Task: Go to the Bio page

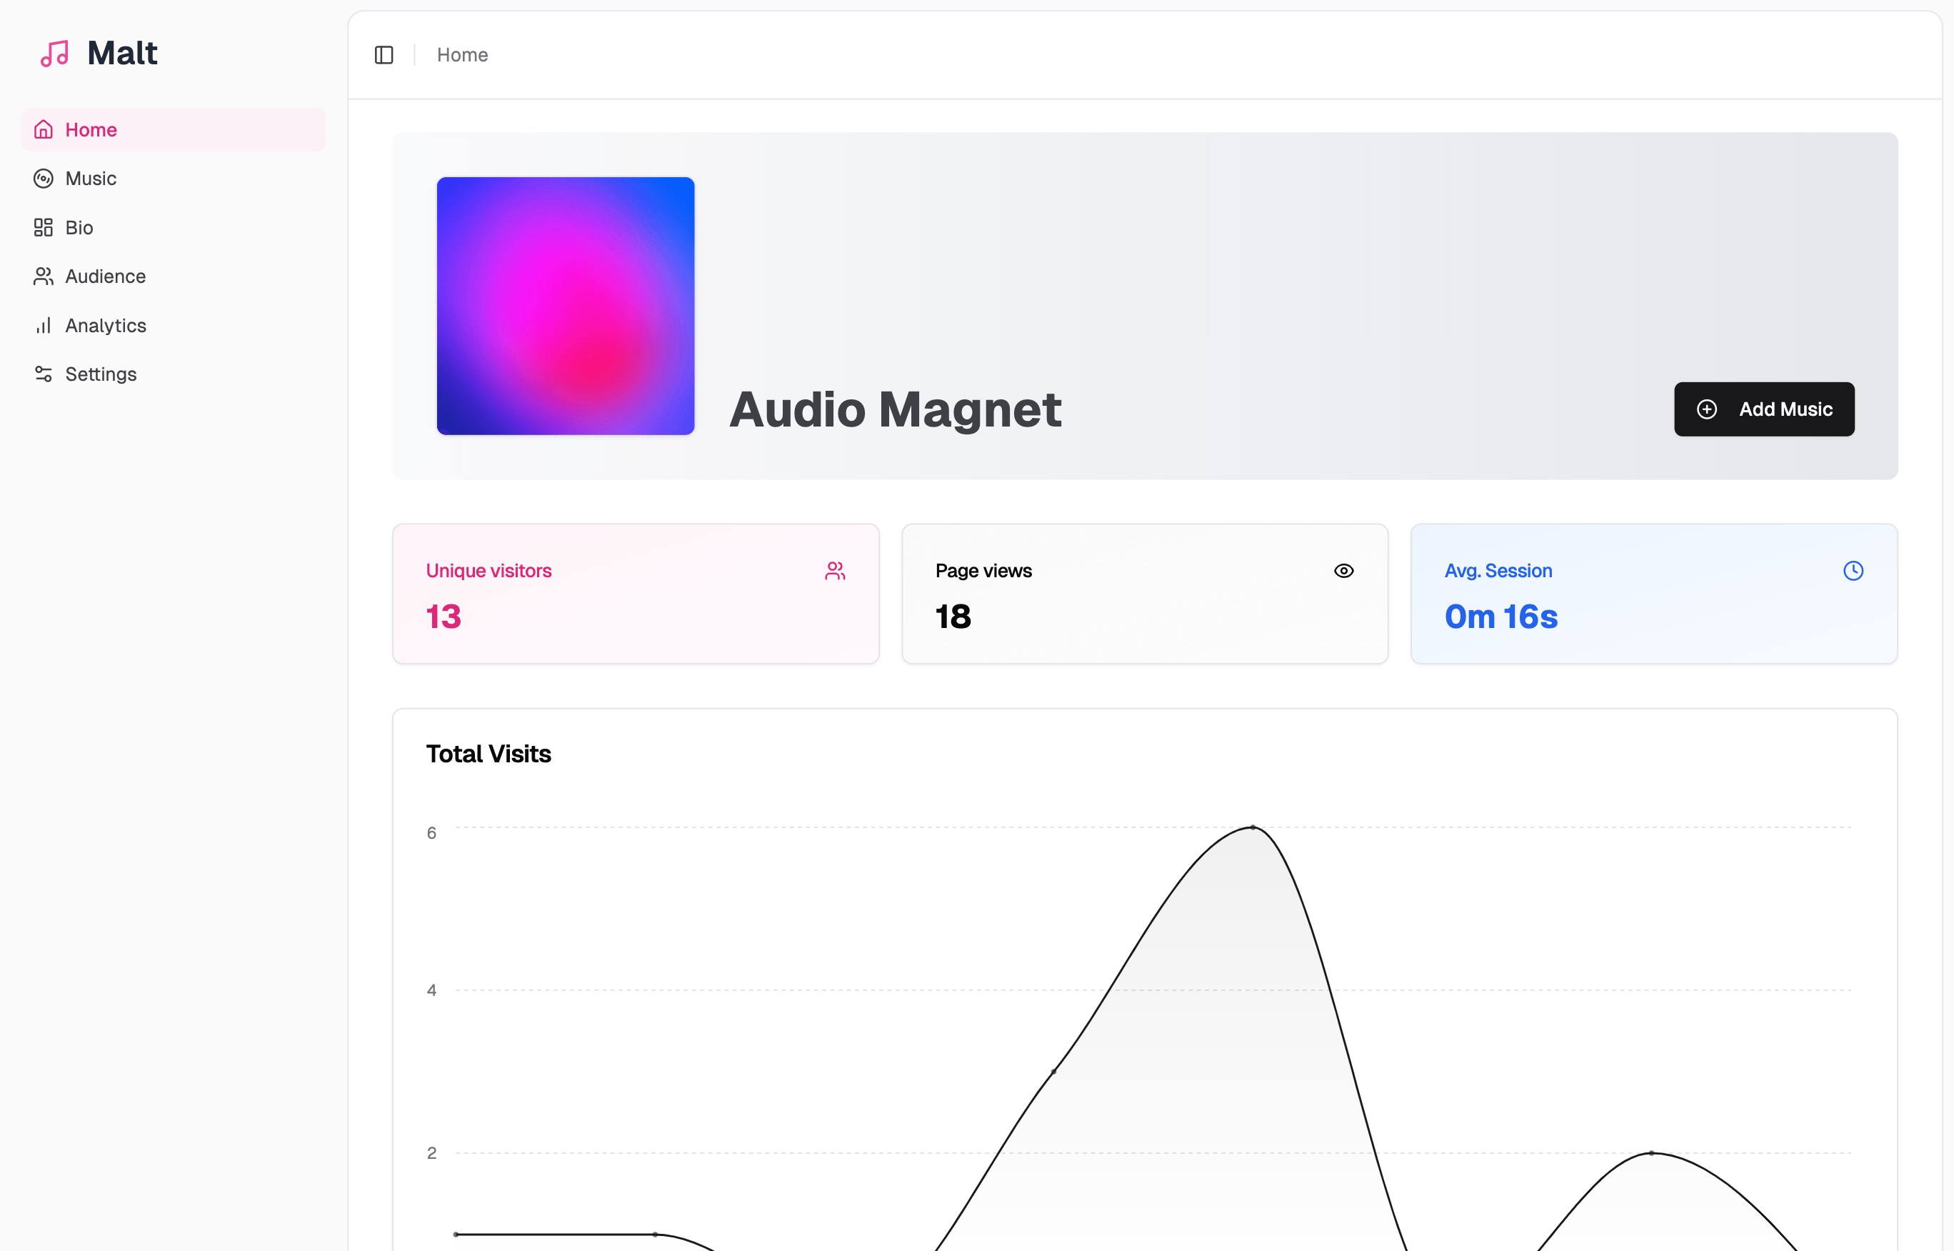Action: click(x=174, y=227)
